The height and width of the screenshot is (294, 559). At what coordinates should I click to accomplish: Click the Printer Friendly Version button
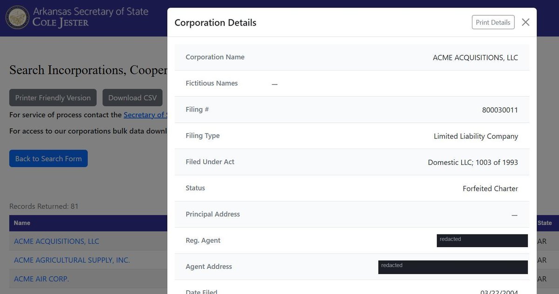(53, 98)
